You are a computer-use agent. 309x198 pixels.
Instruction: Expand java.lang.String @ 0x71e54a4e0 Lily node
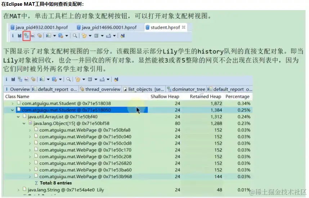[x=18, y=190]
